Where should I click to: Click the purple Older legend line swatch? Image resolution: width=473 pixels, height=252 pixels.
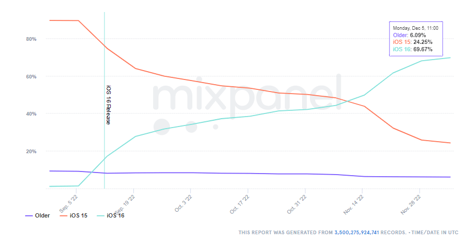point(29,215)
